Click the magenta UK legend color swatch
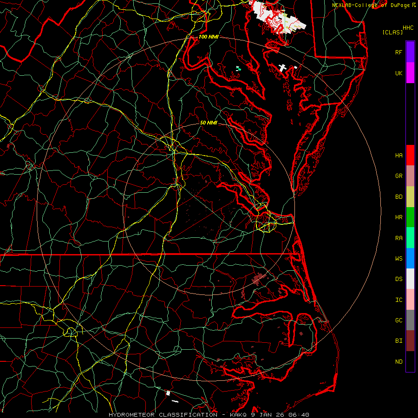418x418 pixels. tap(410, 73)
